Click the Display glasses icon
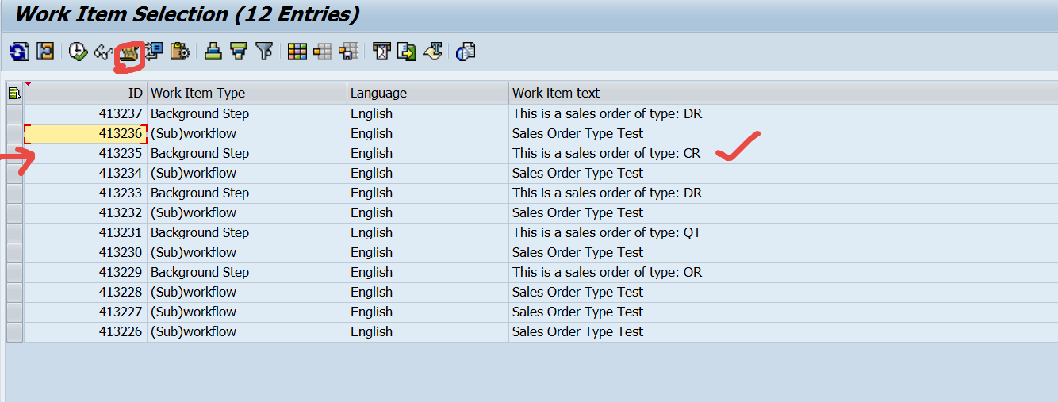Viewport: 1058px width, 402px height. tap(103, 52)
